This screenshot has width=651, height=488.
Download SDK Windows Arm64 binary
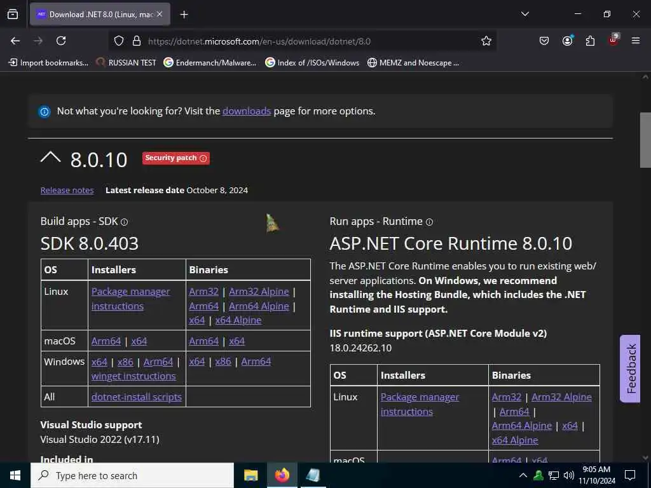click(256, 362)
